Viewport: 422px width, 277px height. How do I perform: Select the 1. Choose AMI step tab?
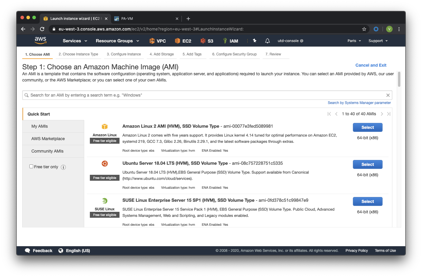pyautogui.click(x=37, y=54)
